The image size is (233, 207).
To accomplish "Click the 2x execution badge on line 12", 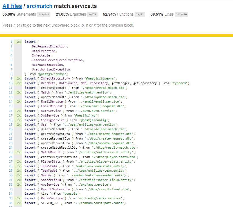I will (x=18, y=92).
